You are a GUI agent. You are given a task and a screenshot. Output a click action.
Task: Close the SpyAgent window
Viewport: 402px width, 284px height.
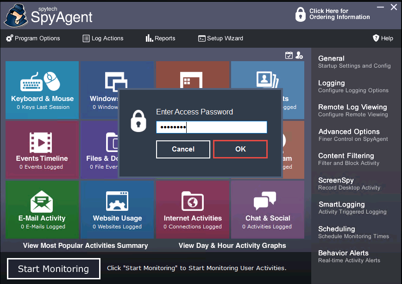[x=394, y=7]
